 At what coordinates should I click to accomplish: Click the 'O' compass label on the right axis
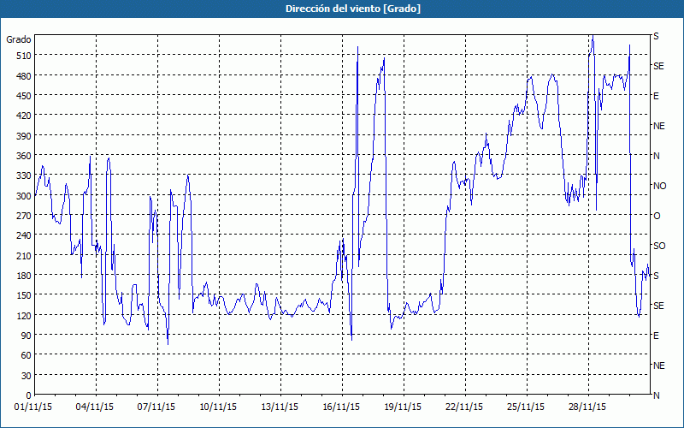click(x=657, y=216)
